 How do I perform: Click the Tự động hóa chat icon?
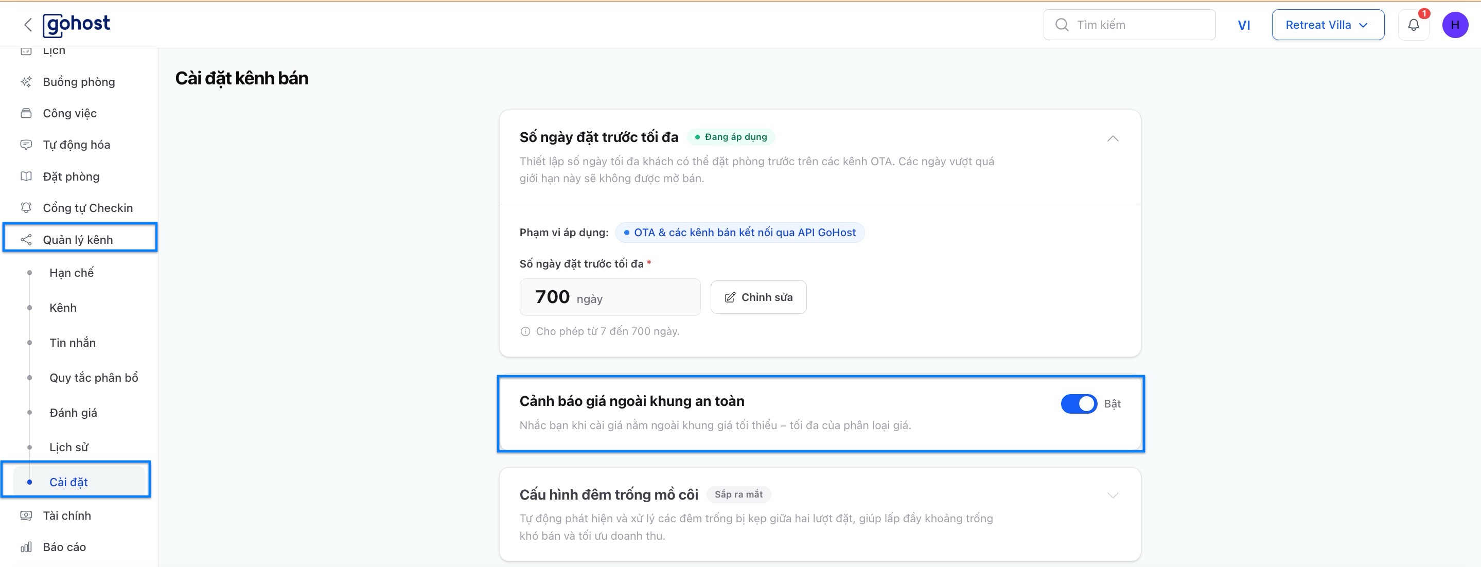(x=26, y=145)
